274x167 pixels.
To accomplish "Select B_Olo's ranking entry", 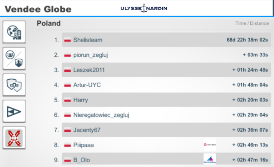I will tap(166, 159).
